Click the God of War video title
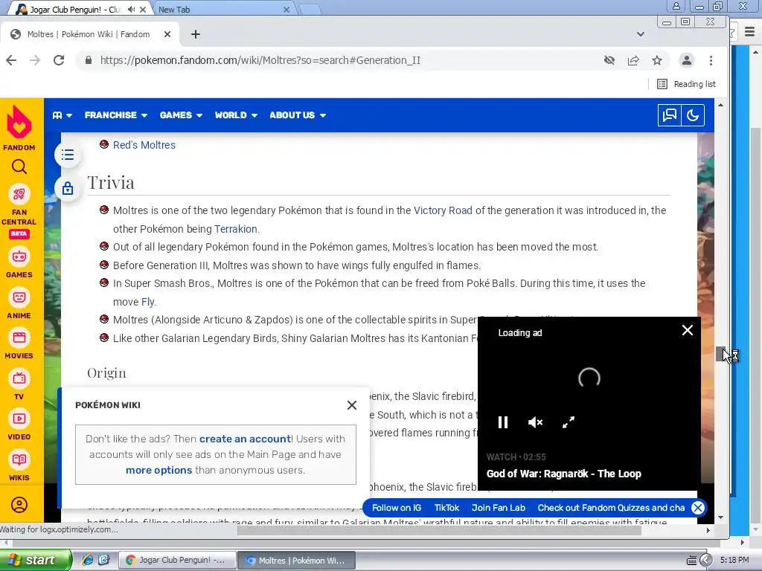 [x=564, y=474]
